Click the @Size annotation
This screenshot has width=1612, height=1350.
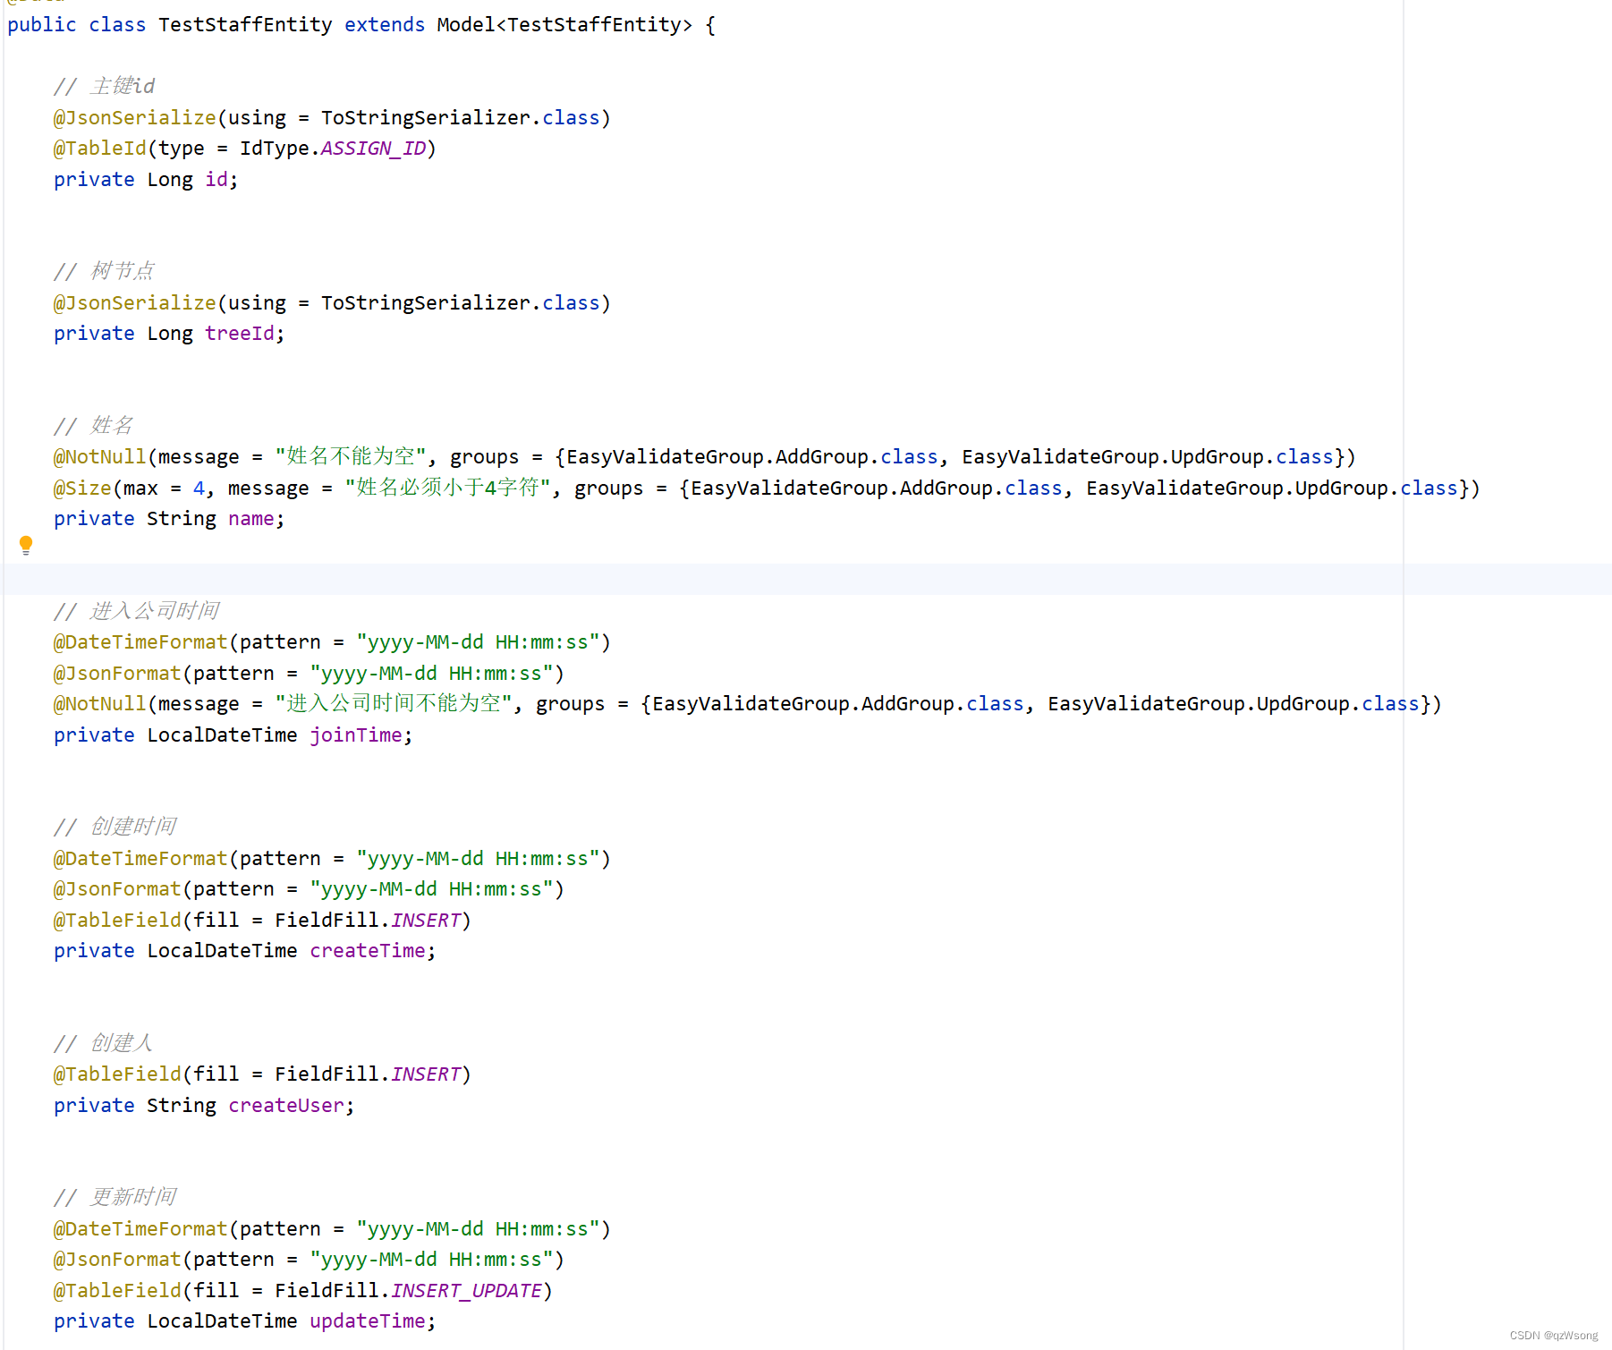coord(82,488)
